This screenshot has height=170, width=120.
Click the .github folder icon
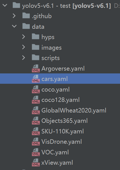pyautogui.click(x=26, y=16)
